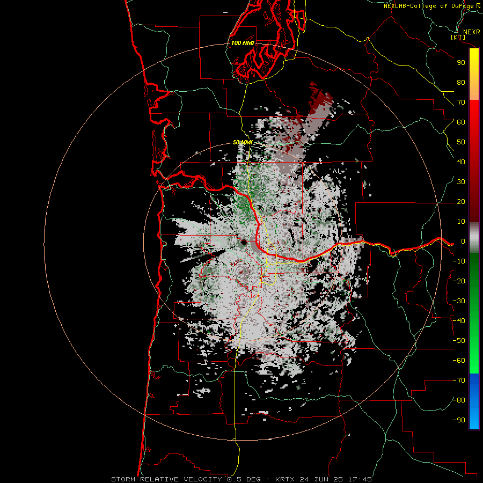Click the [KT] units label above color bar
Viewport: 483px width, 483px height.
point(458,37)
